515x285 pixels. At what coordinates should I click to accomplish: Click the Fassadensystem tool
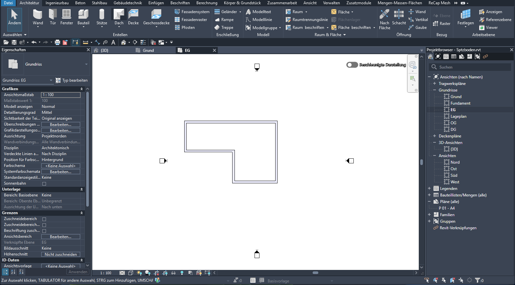click(192, 12)
